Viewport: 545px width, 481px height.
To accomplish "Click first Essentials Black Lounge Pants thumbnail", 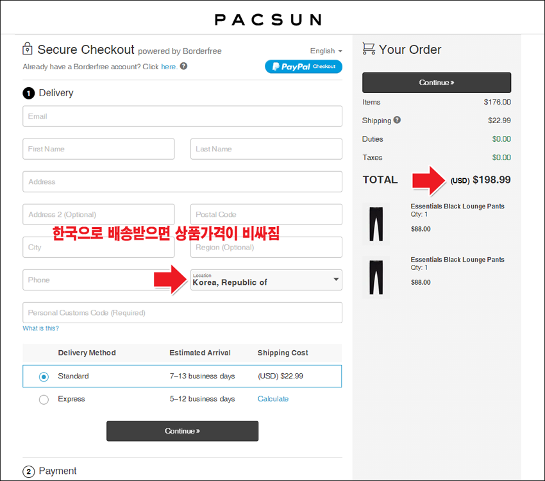I will point(376,224).
